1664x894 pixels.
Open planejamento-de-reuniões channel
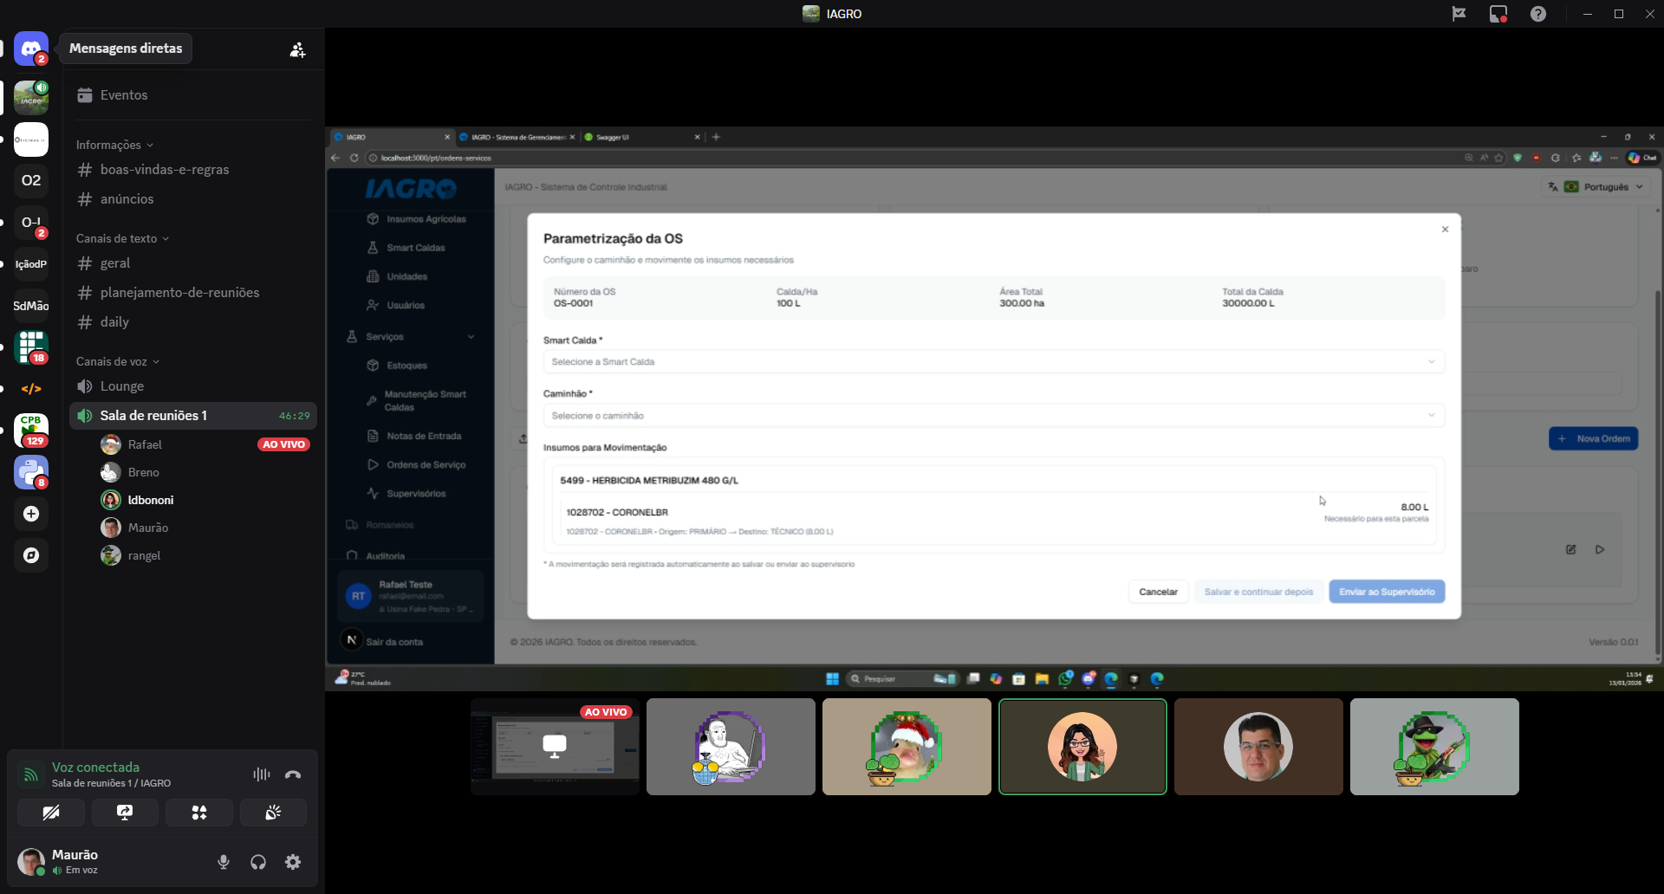point(192,293)
